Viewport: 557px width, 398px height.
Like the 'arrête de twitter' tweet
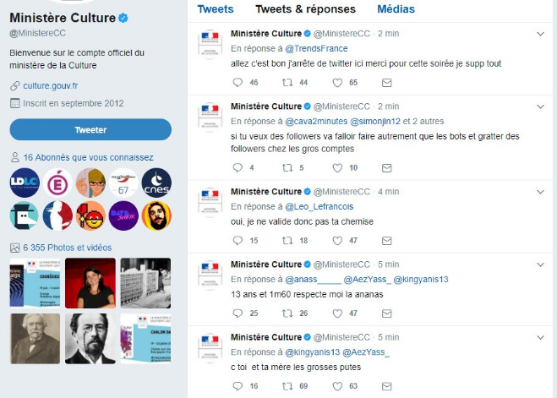pos(338,83)
